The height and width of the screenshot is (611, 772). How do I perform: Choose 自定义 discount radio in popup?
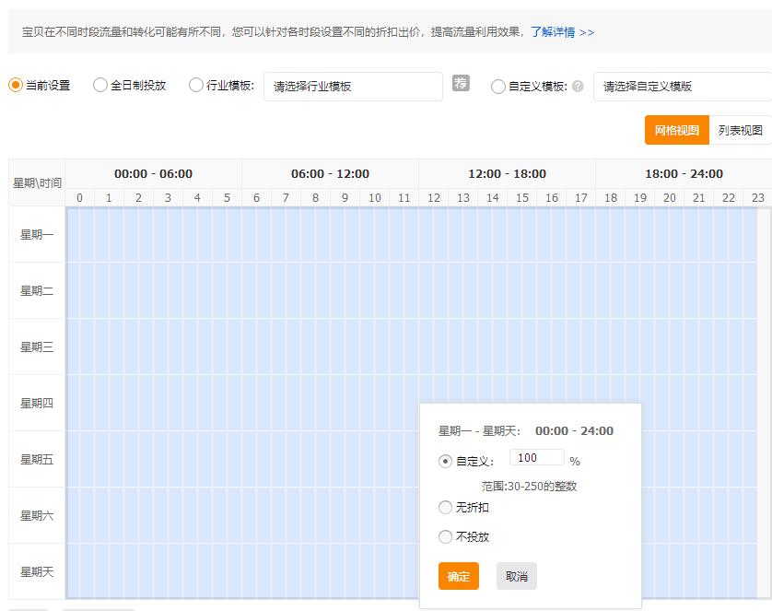click(445, 462)
